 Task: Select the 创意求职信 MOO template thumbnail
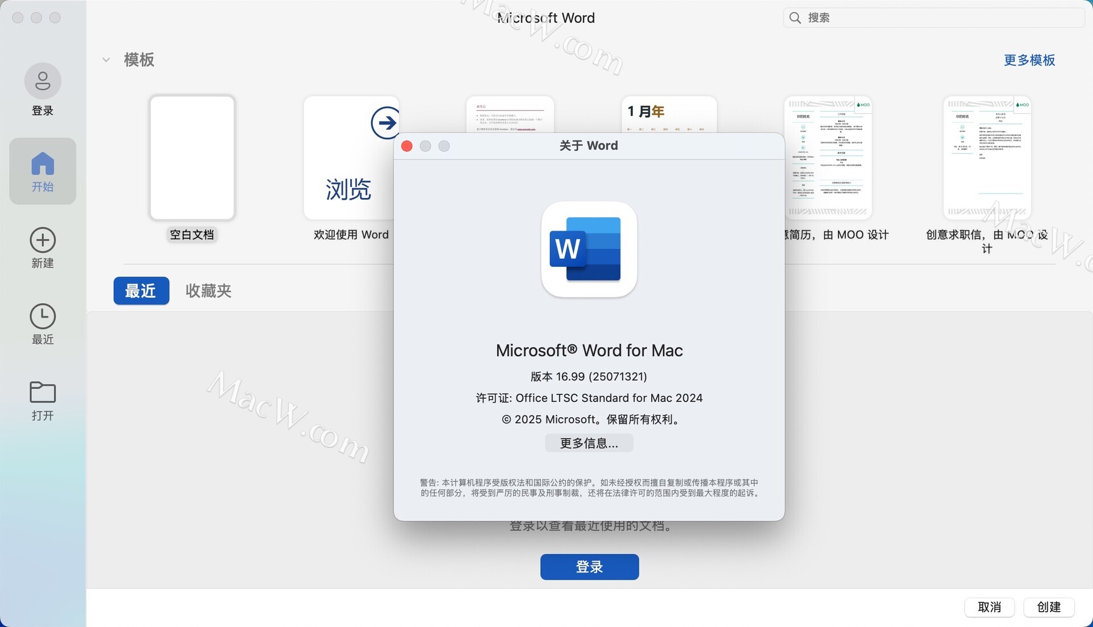pos(987,158)
